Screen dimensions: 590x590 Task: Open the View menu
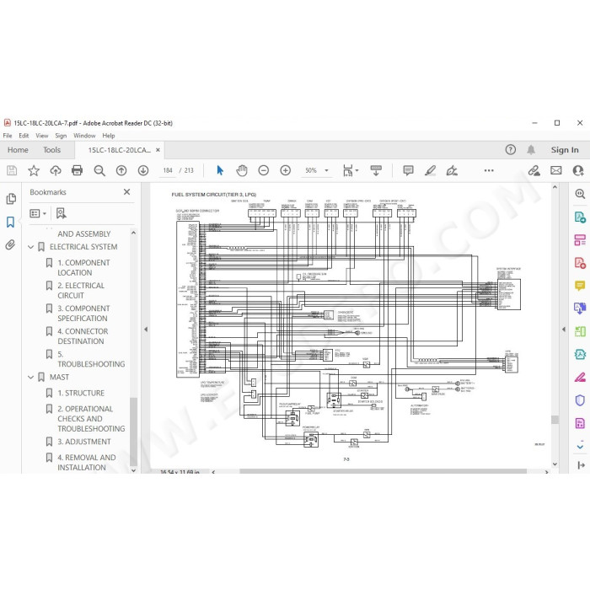[42, 136]
